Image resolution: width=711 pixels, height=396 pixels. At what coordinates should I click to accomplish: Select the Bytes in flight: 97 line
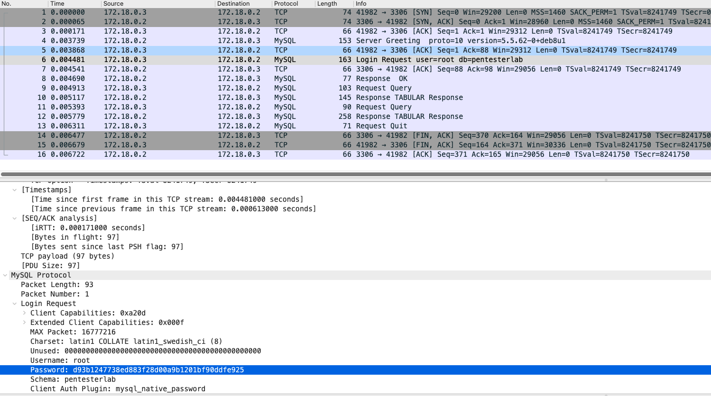point(75,237)
